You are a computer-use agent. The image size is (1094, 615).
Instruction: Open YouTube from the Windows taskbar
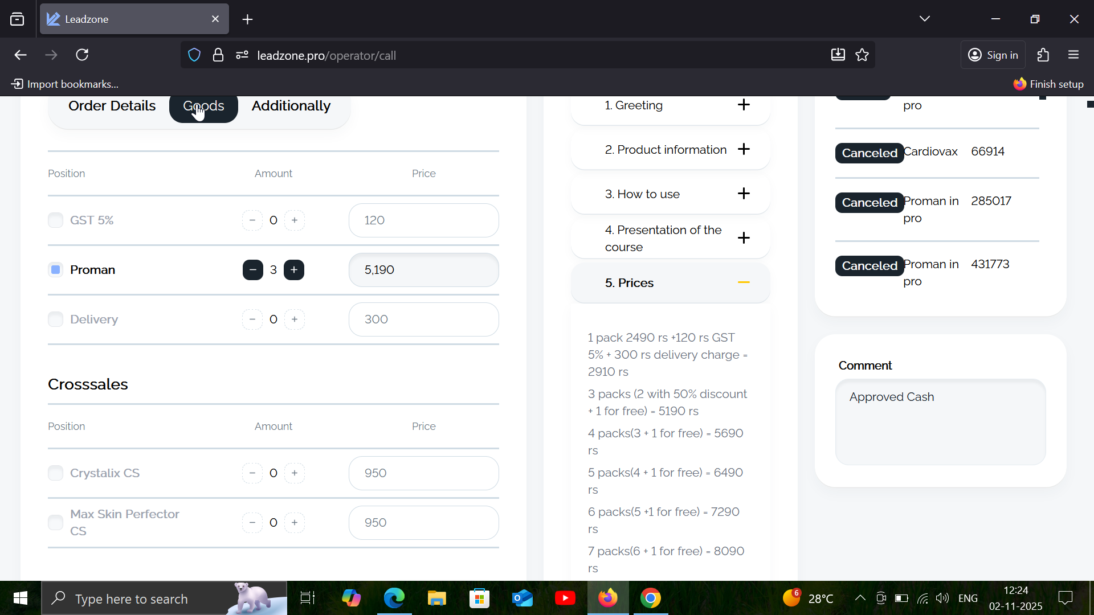click(565, 598)
